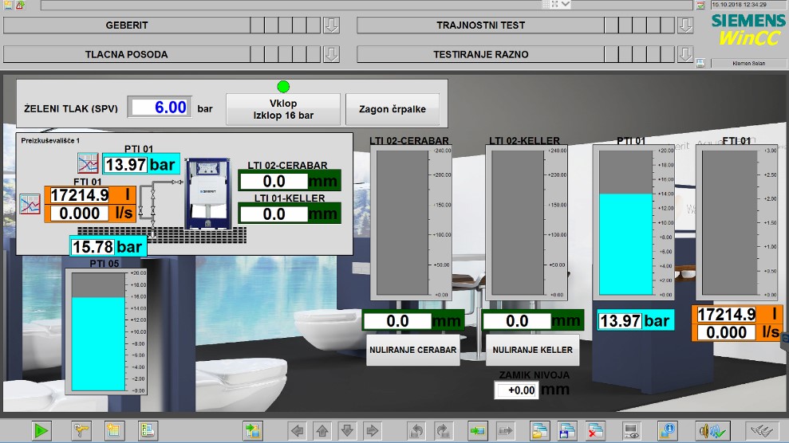Open the TLACNA POSODA area tab

pyautogui.click(x=127, y=54)
